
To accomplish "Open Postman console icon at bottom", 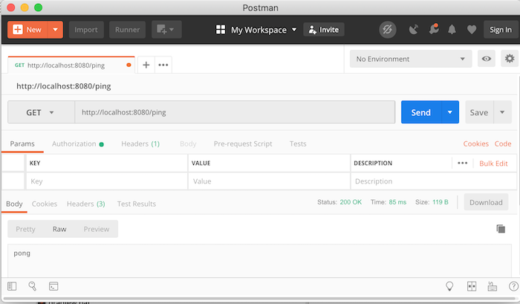I will pyautogui.click(x=53, y=285).
